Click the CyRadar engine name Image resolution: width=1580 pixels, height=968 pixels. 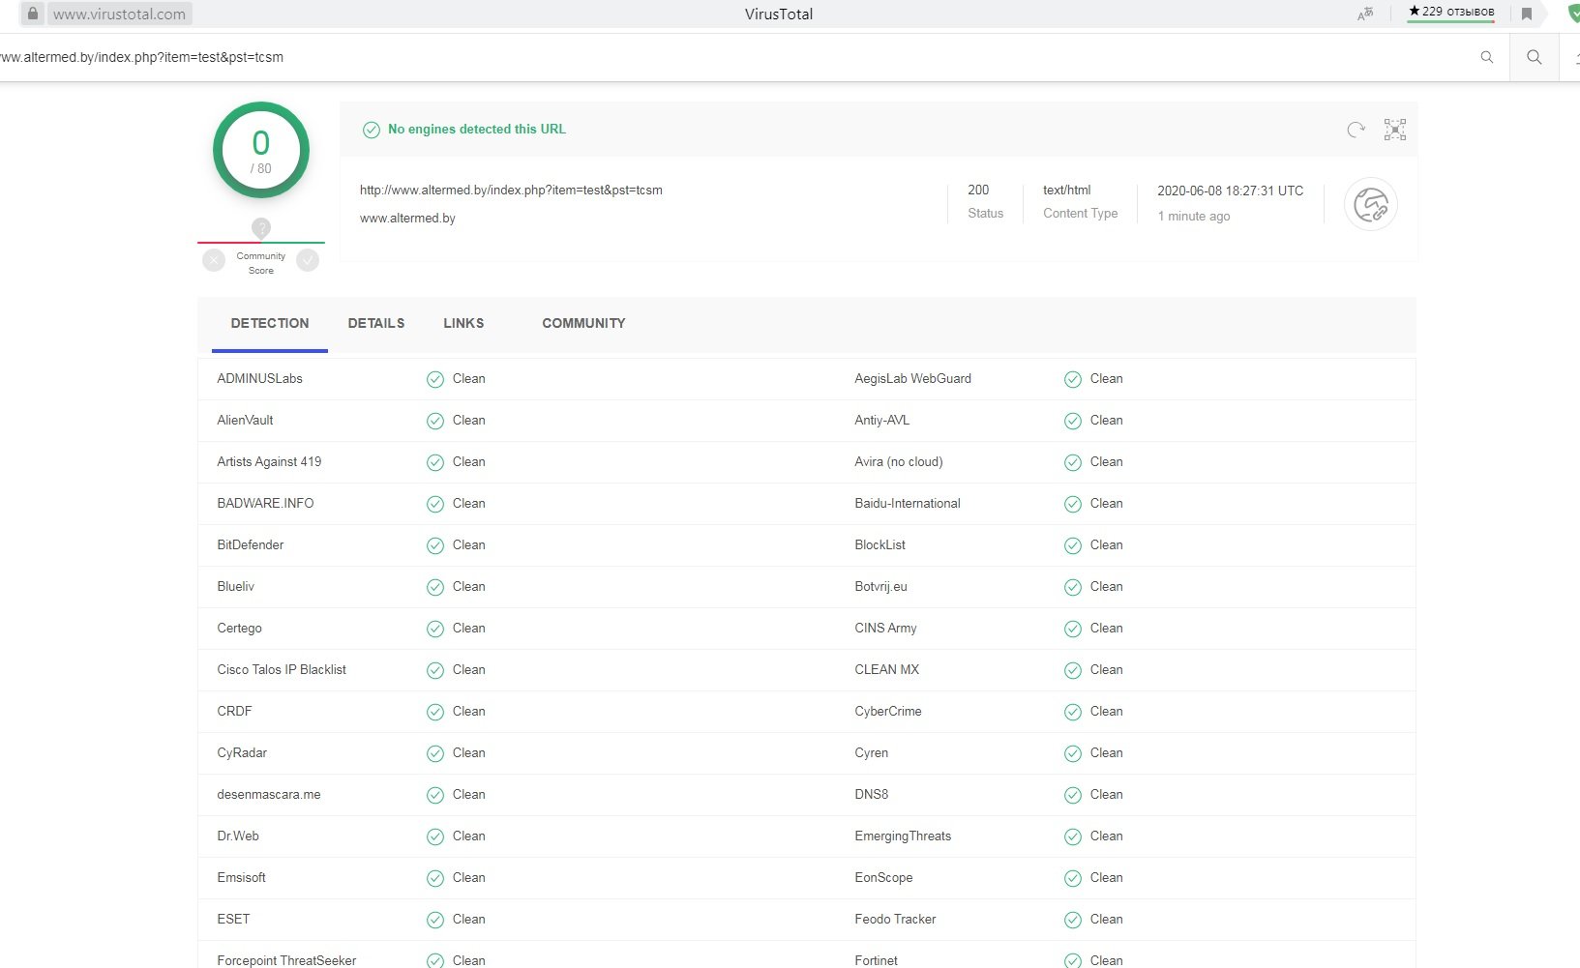(x=242, y=752)
